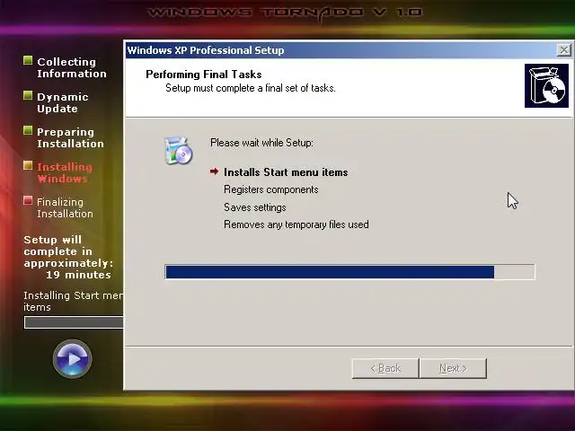Click 'Installs Start menu items' text
The width and height of the screenshot is (575, 431).
[x=286, y=172]
